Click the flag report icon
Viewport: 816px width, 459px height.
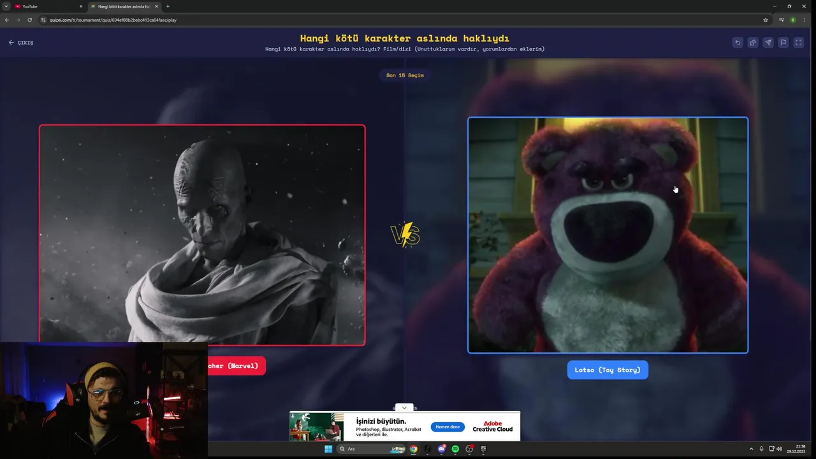tap(783, 43)
